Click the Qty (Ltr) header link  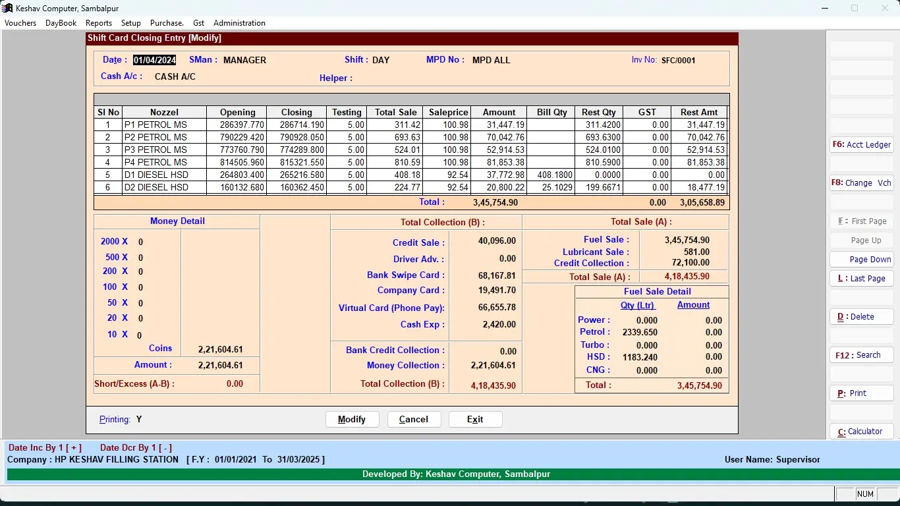coord(637,305)
